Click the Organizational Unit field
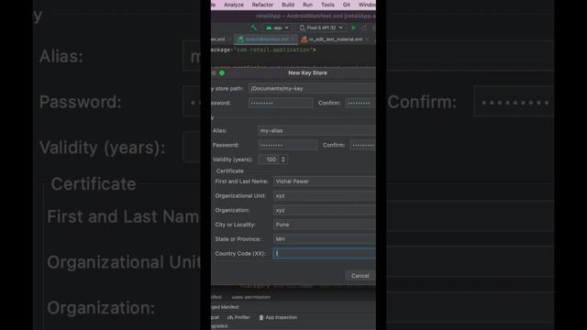The width and height of the screenshot is (587, 330). tap(324, 195)
